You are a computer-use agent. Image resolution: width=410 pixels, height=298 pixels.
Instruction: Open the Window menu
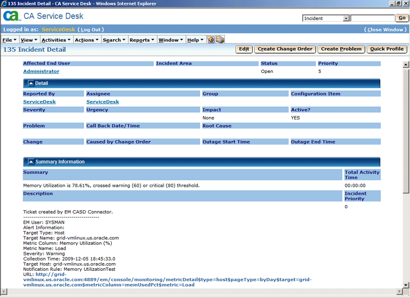point(170,39)
